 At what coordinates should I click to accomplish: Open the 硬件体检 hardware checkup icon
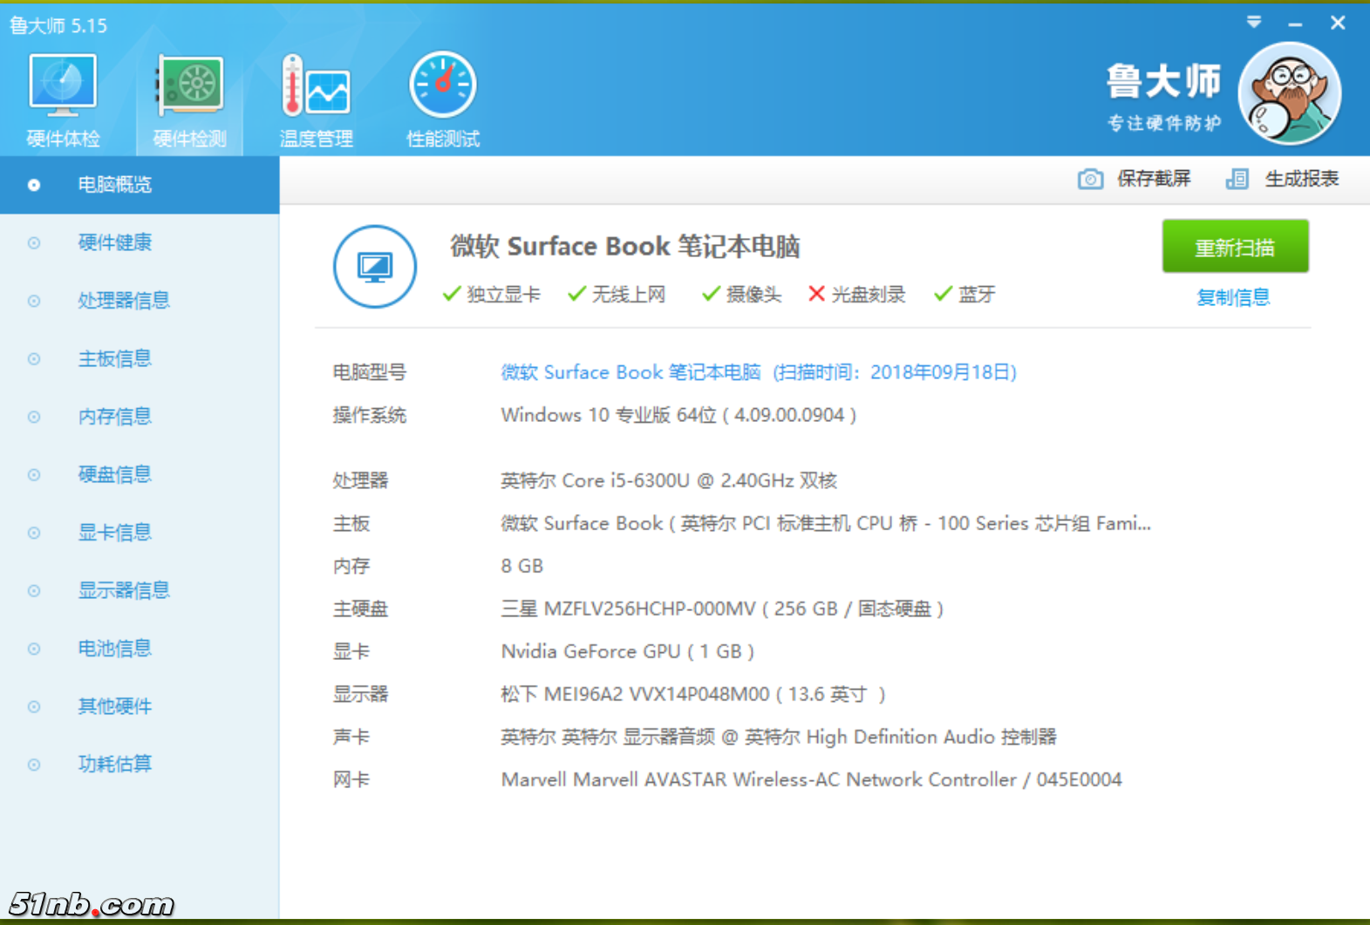[x=63, y=86]
